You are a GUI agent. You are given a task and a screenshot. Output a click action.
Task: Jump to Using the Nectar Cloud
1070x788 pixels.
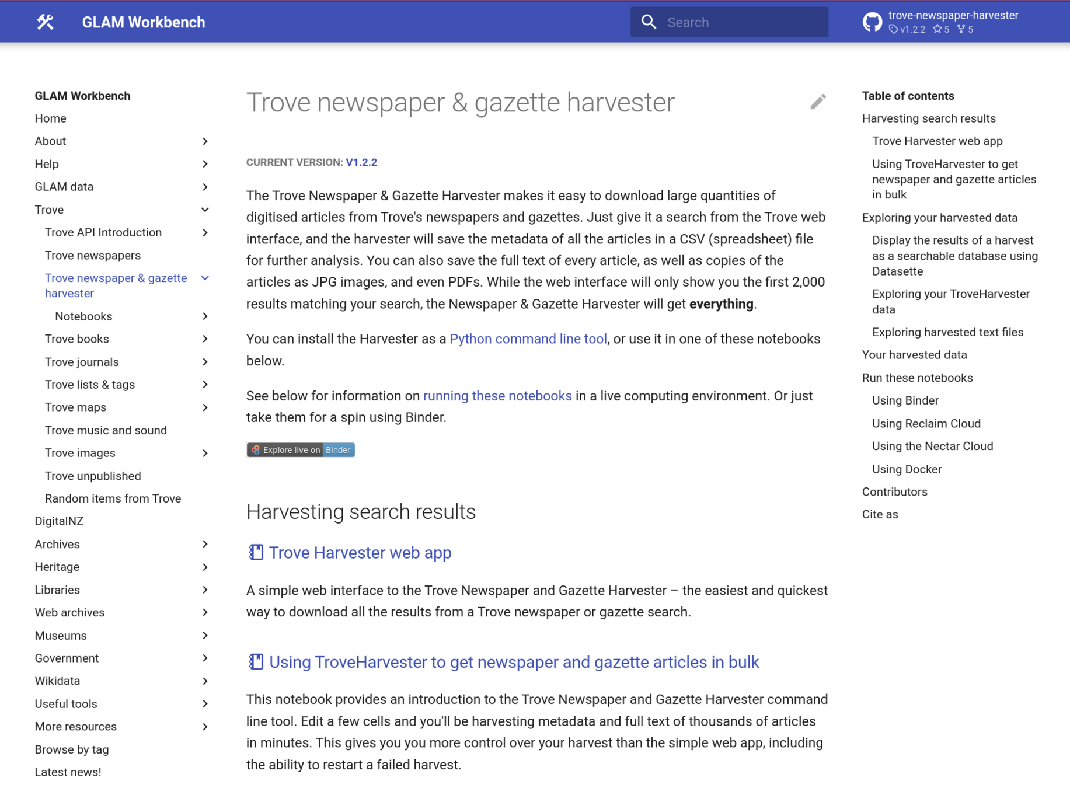[x=932, y=446]
